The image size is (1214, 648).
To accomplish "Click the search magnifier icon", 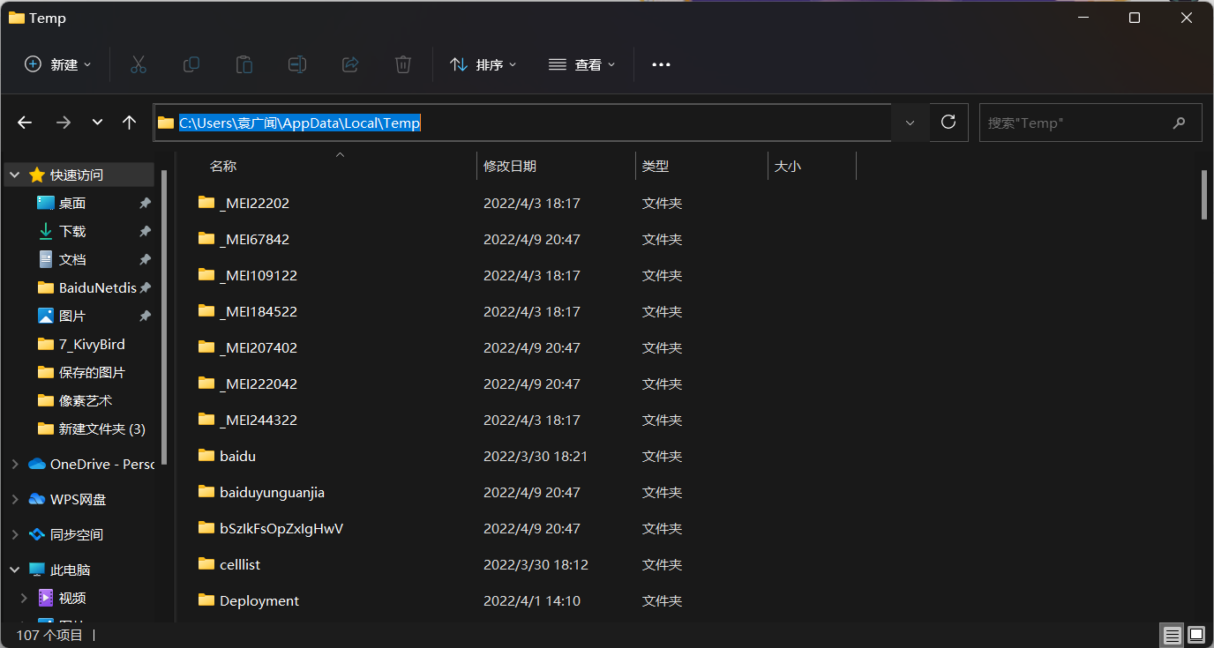I will (1179, 123).
